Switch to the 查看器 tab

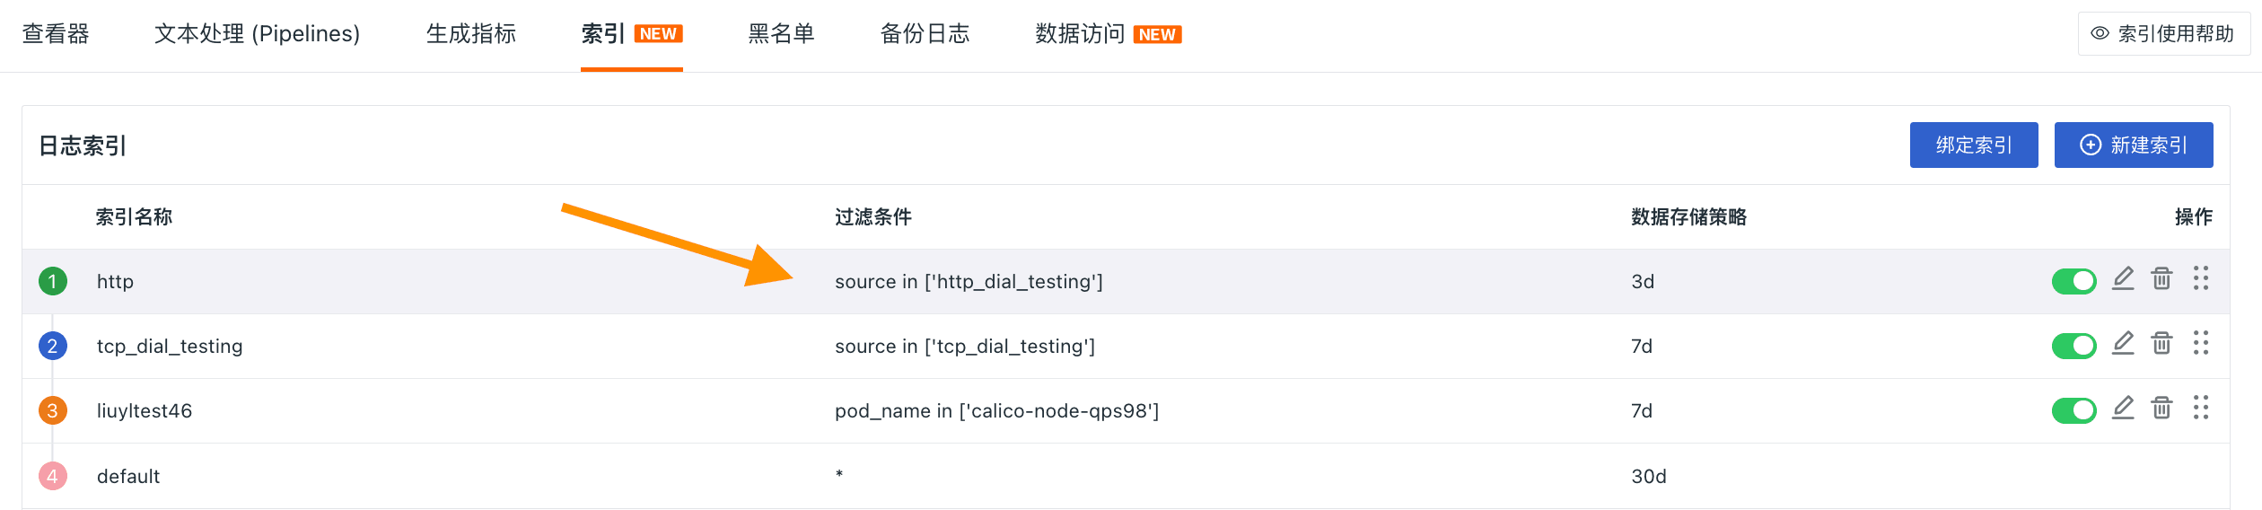point(56,34)
